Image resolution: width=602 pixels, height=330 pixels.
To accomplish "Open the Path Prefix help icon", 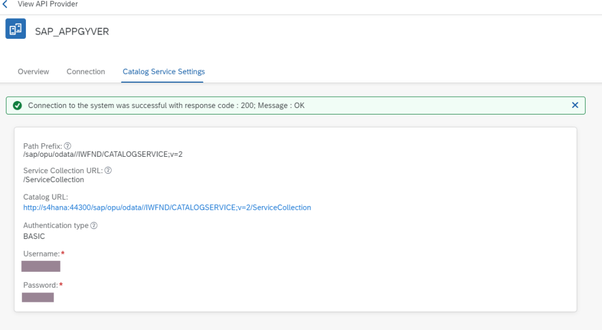I will coord(68,146).
